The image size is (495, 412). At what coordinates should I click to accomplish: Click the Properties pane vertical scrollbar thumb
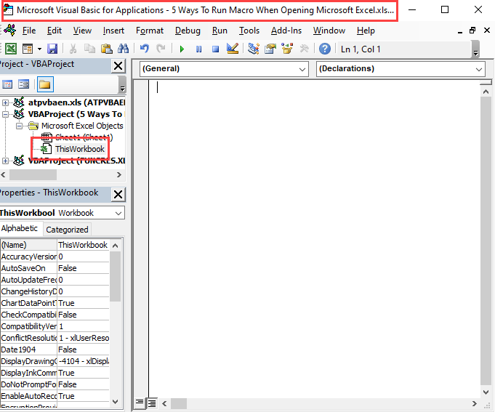click(x=116, y=277)
